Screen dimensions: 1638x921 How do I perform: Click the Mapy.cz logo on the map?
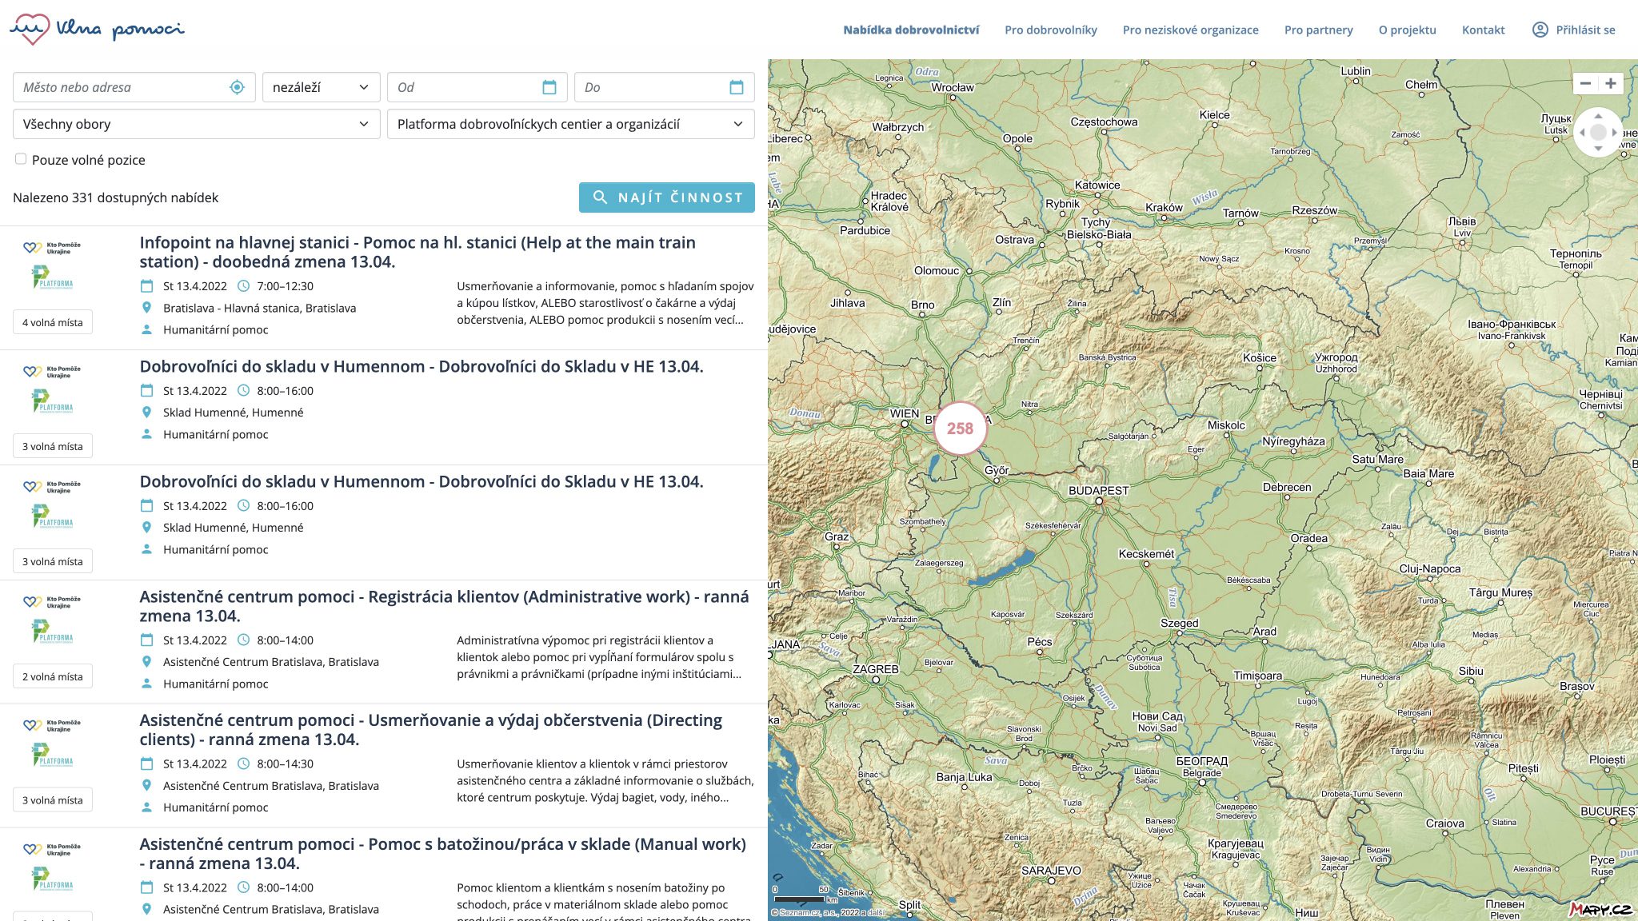(1600, 909)
